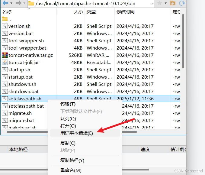205x175 pixels.
Task: Select tomcat-native.tar.gz WinRAR icon
Action: coord(5,55)
